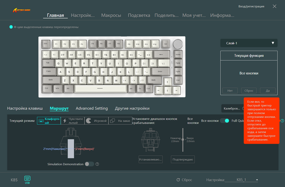Open the Макросы tab

click(111, 15)
